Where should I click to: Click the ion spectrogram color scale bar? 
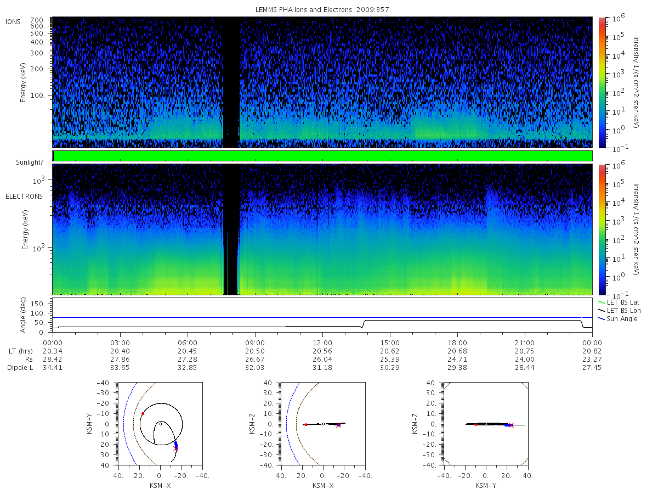coord(602,82)
